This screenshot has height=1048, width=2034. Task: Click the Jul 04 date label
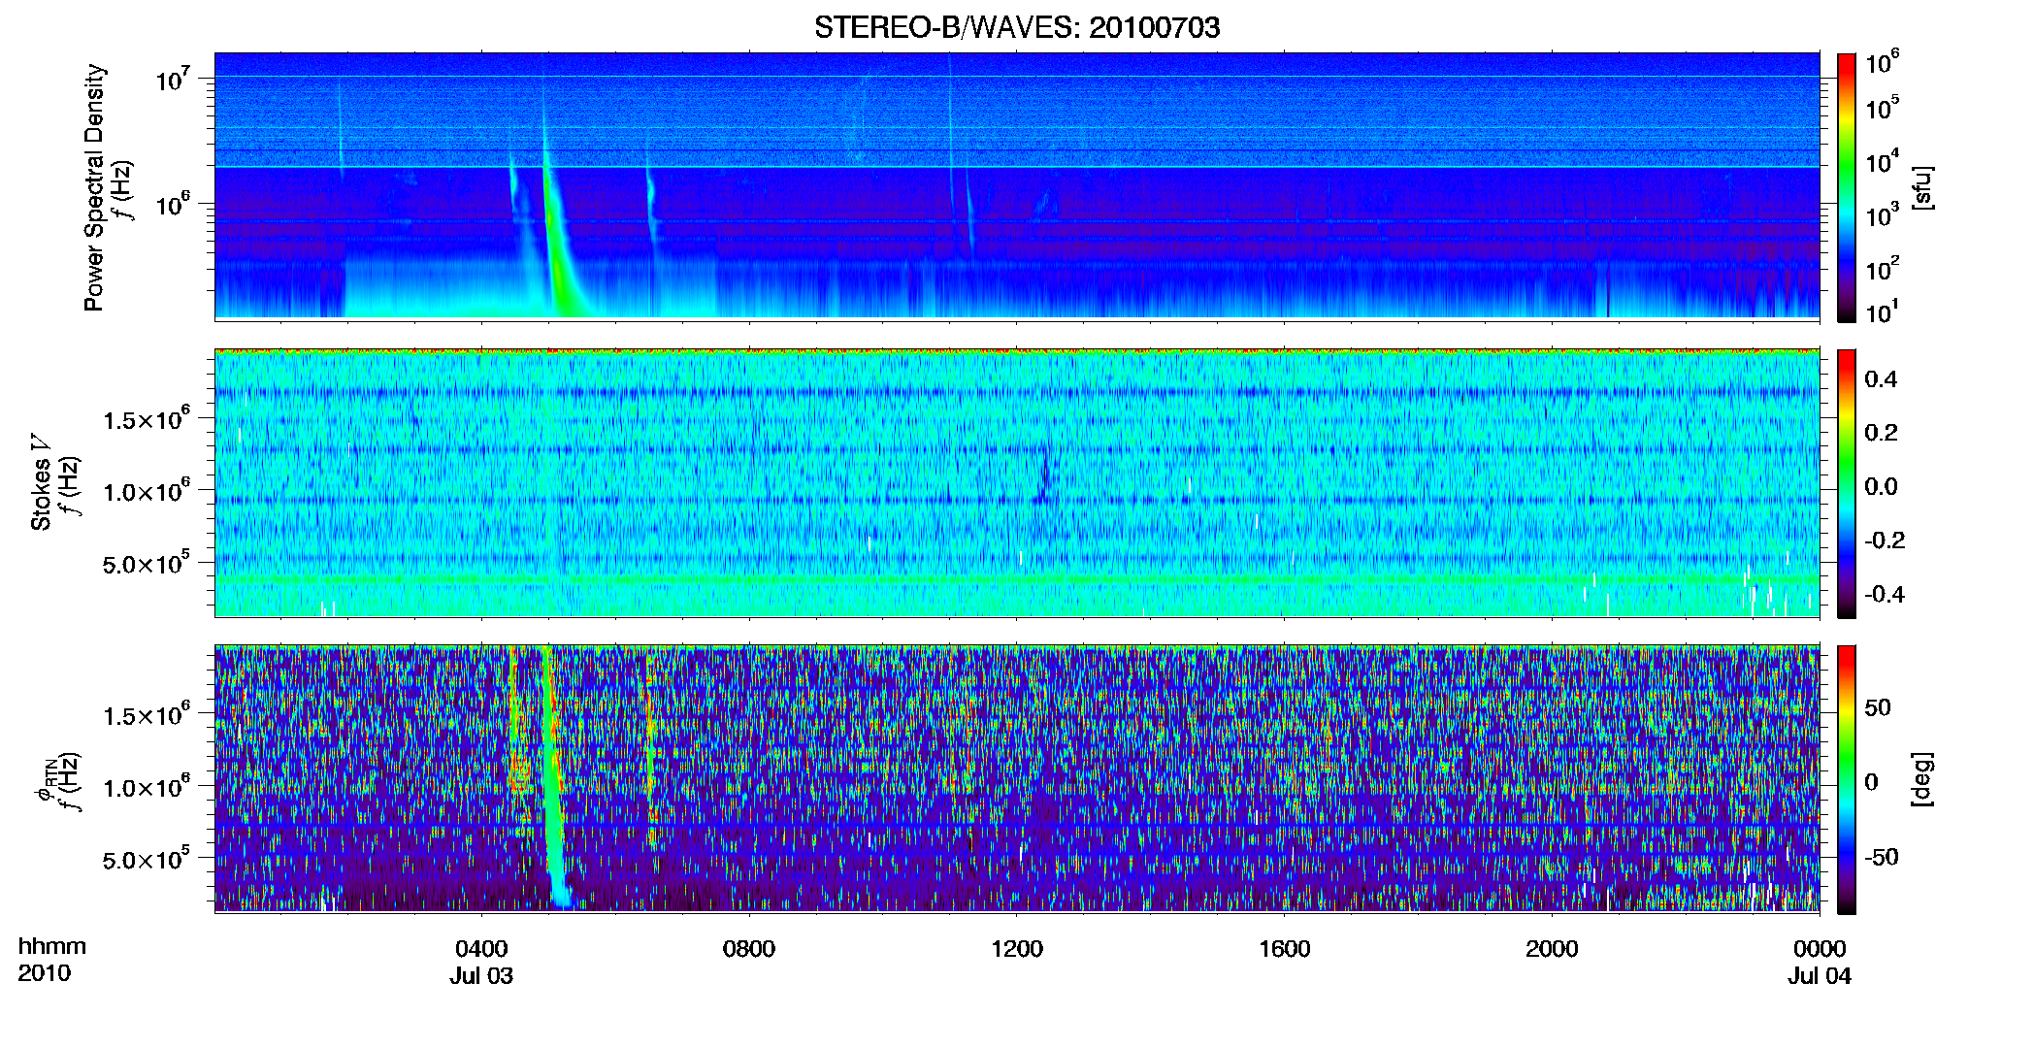(1820, 975)
